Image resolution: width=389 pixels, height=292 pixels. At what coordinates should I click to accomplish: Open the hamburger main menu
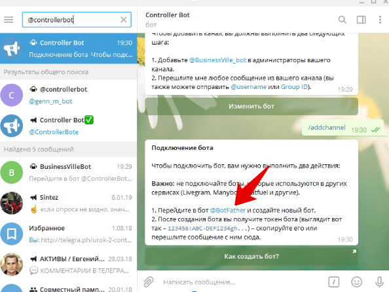click(x=9, y=20)
